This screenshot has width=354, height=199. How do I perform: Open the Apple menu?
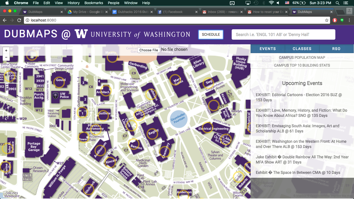7,3
